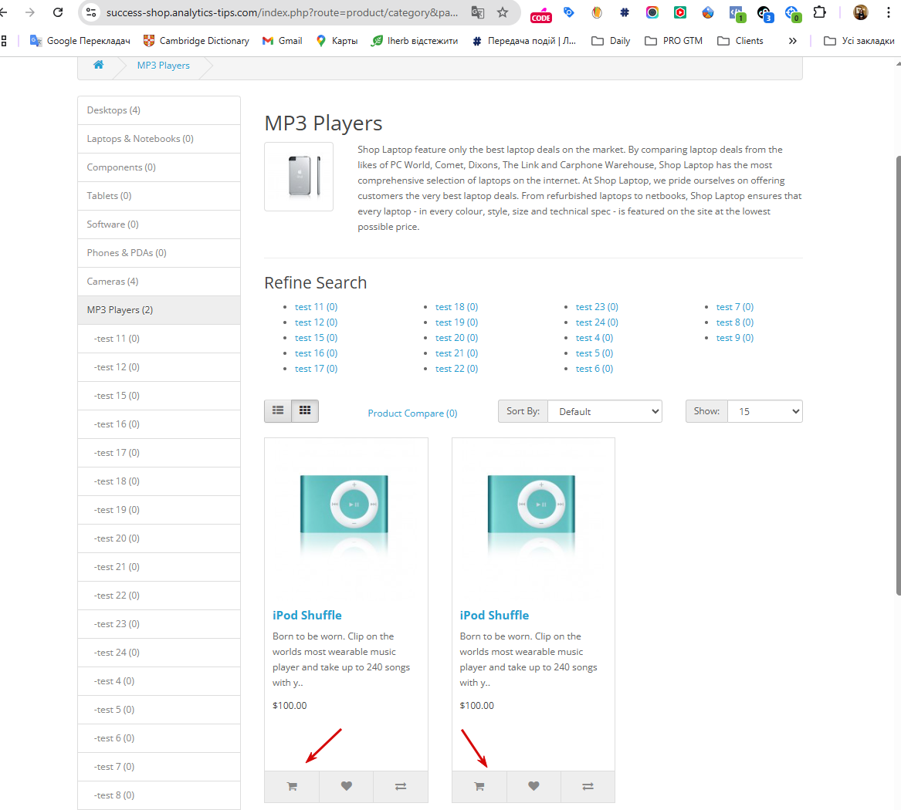901x810 pixels.
Task: Click the home icon in breadcrumb
Action: (x=99, y=65)
